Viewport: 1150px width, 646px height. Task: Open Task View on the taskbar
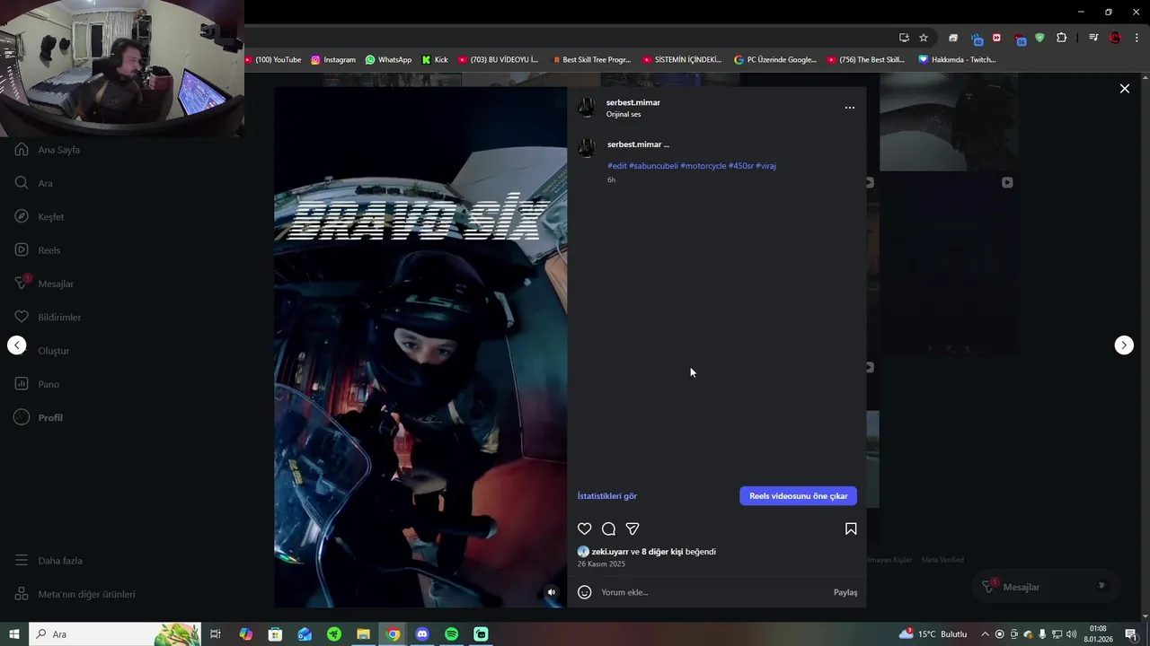[x=216, y=634]
